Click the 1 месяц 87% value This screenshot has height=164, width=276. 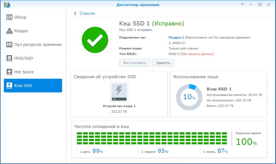click(223, 151)
